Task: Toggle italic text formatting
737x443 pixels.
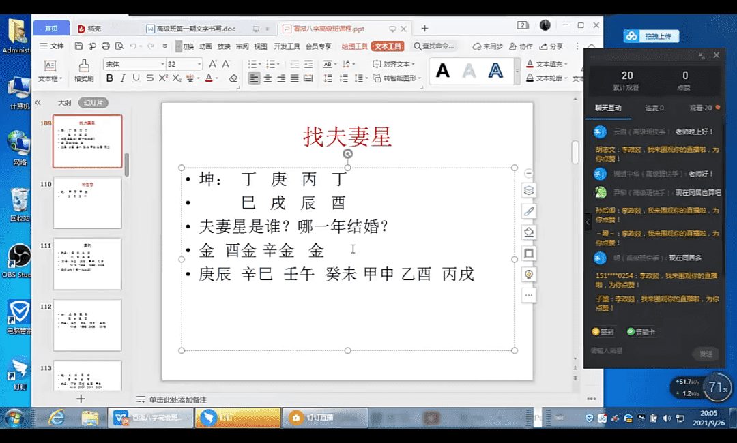Action: point(123,78)
